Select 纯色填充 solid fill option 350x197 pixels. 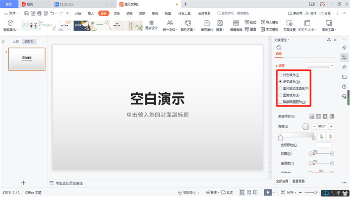click(289, 75)
